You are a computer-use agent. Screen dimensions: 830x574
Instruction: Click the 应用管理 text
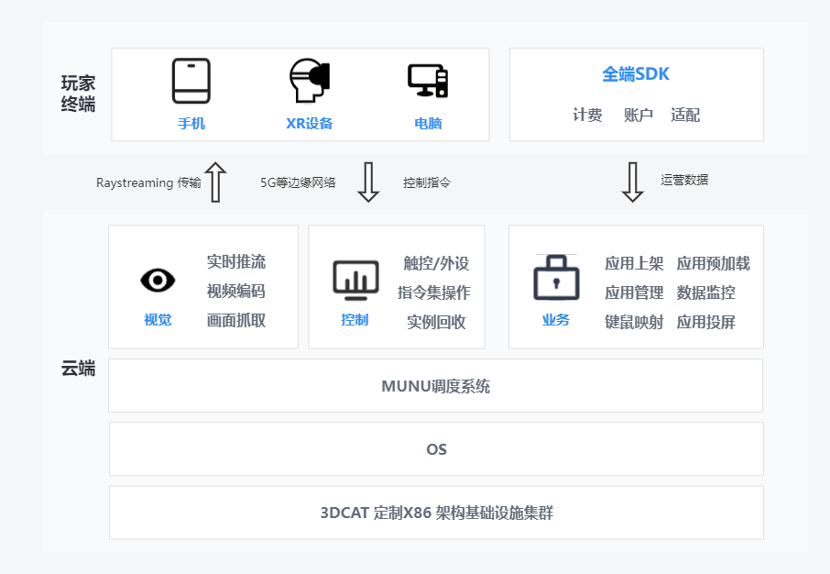click(x=634, y=293)
